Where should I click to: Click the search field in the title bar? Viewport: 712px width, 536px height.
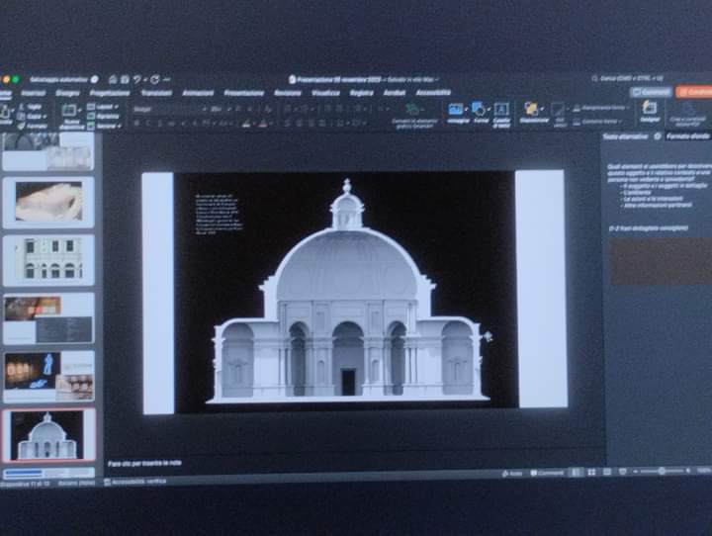pyautogui.click(x=629, y=78)
